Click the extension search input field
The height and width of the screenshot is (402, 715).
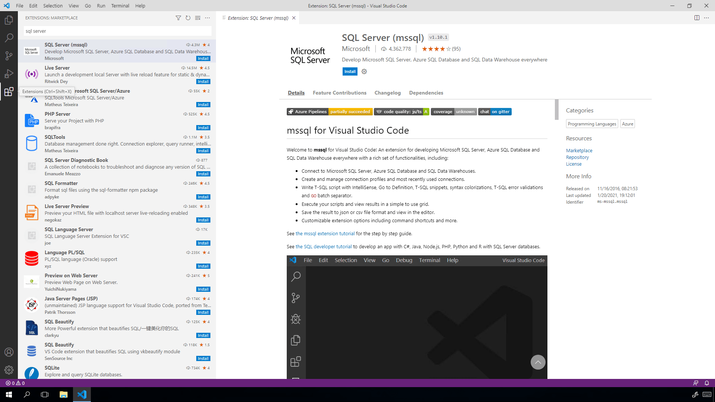(117, 31)
